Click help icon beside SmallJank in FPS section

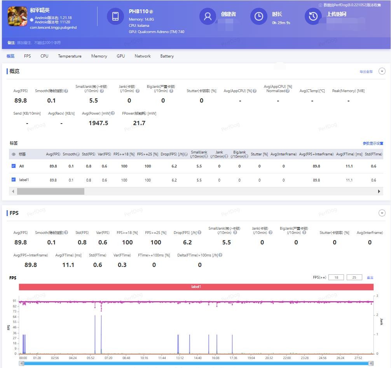click(x=235, y=233)
